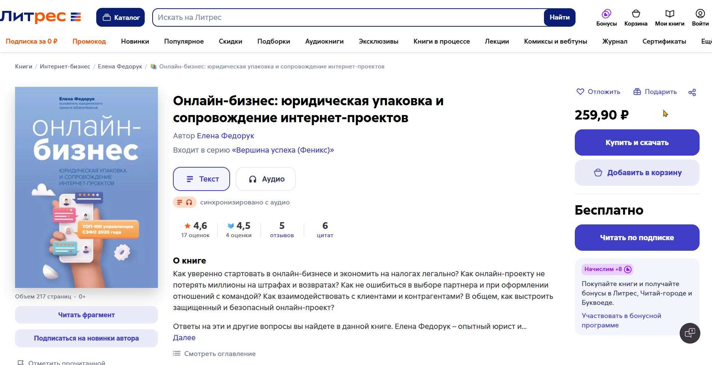Click the Подарить gift icon
The width and height of the screenshot is (712, 365).
[x=637, y=92]
